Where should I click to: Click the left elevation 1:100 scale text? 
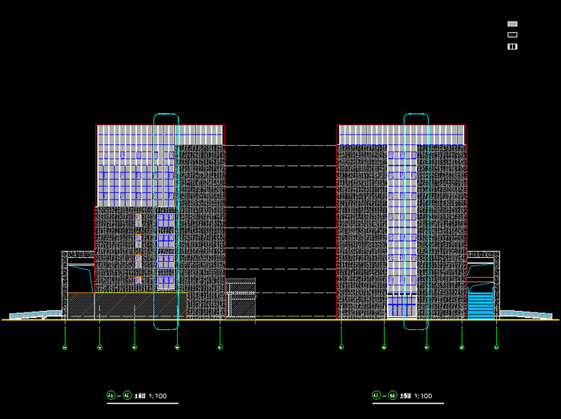coord(156,396)
